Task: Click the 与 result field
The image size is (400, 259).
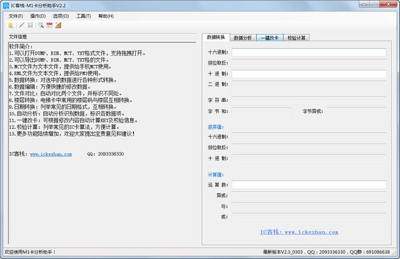Action: [309, 206]
